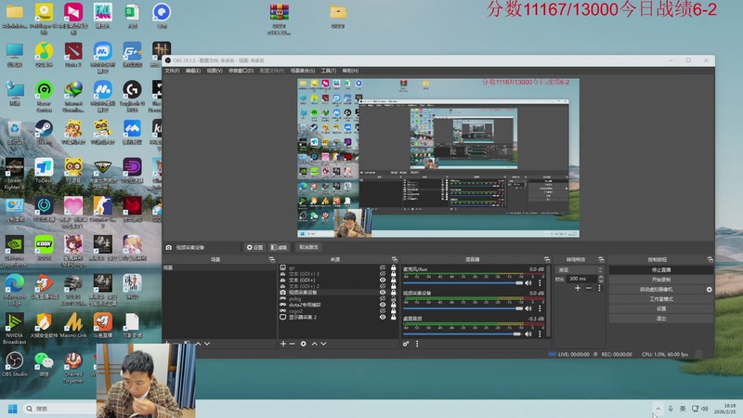The image size is (743, 418).
Task: Open the Recycle Bin on desktop
Action: tap(15, 132)
